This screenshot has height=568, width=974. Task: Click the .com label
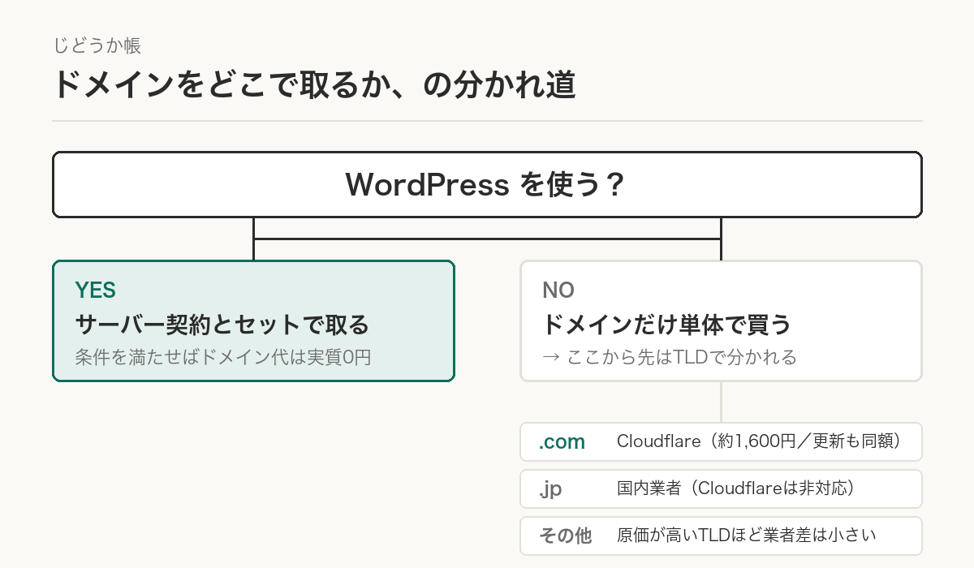click(562, 442)
